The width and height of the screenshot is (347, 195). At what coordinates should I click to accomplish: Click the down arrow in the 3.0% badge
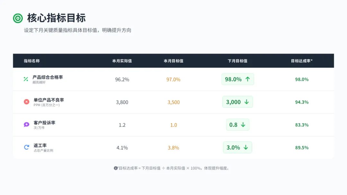(246, 147)
